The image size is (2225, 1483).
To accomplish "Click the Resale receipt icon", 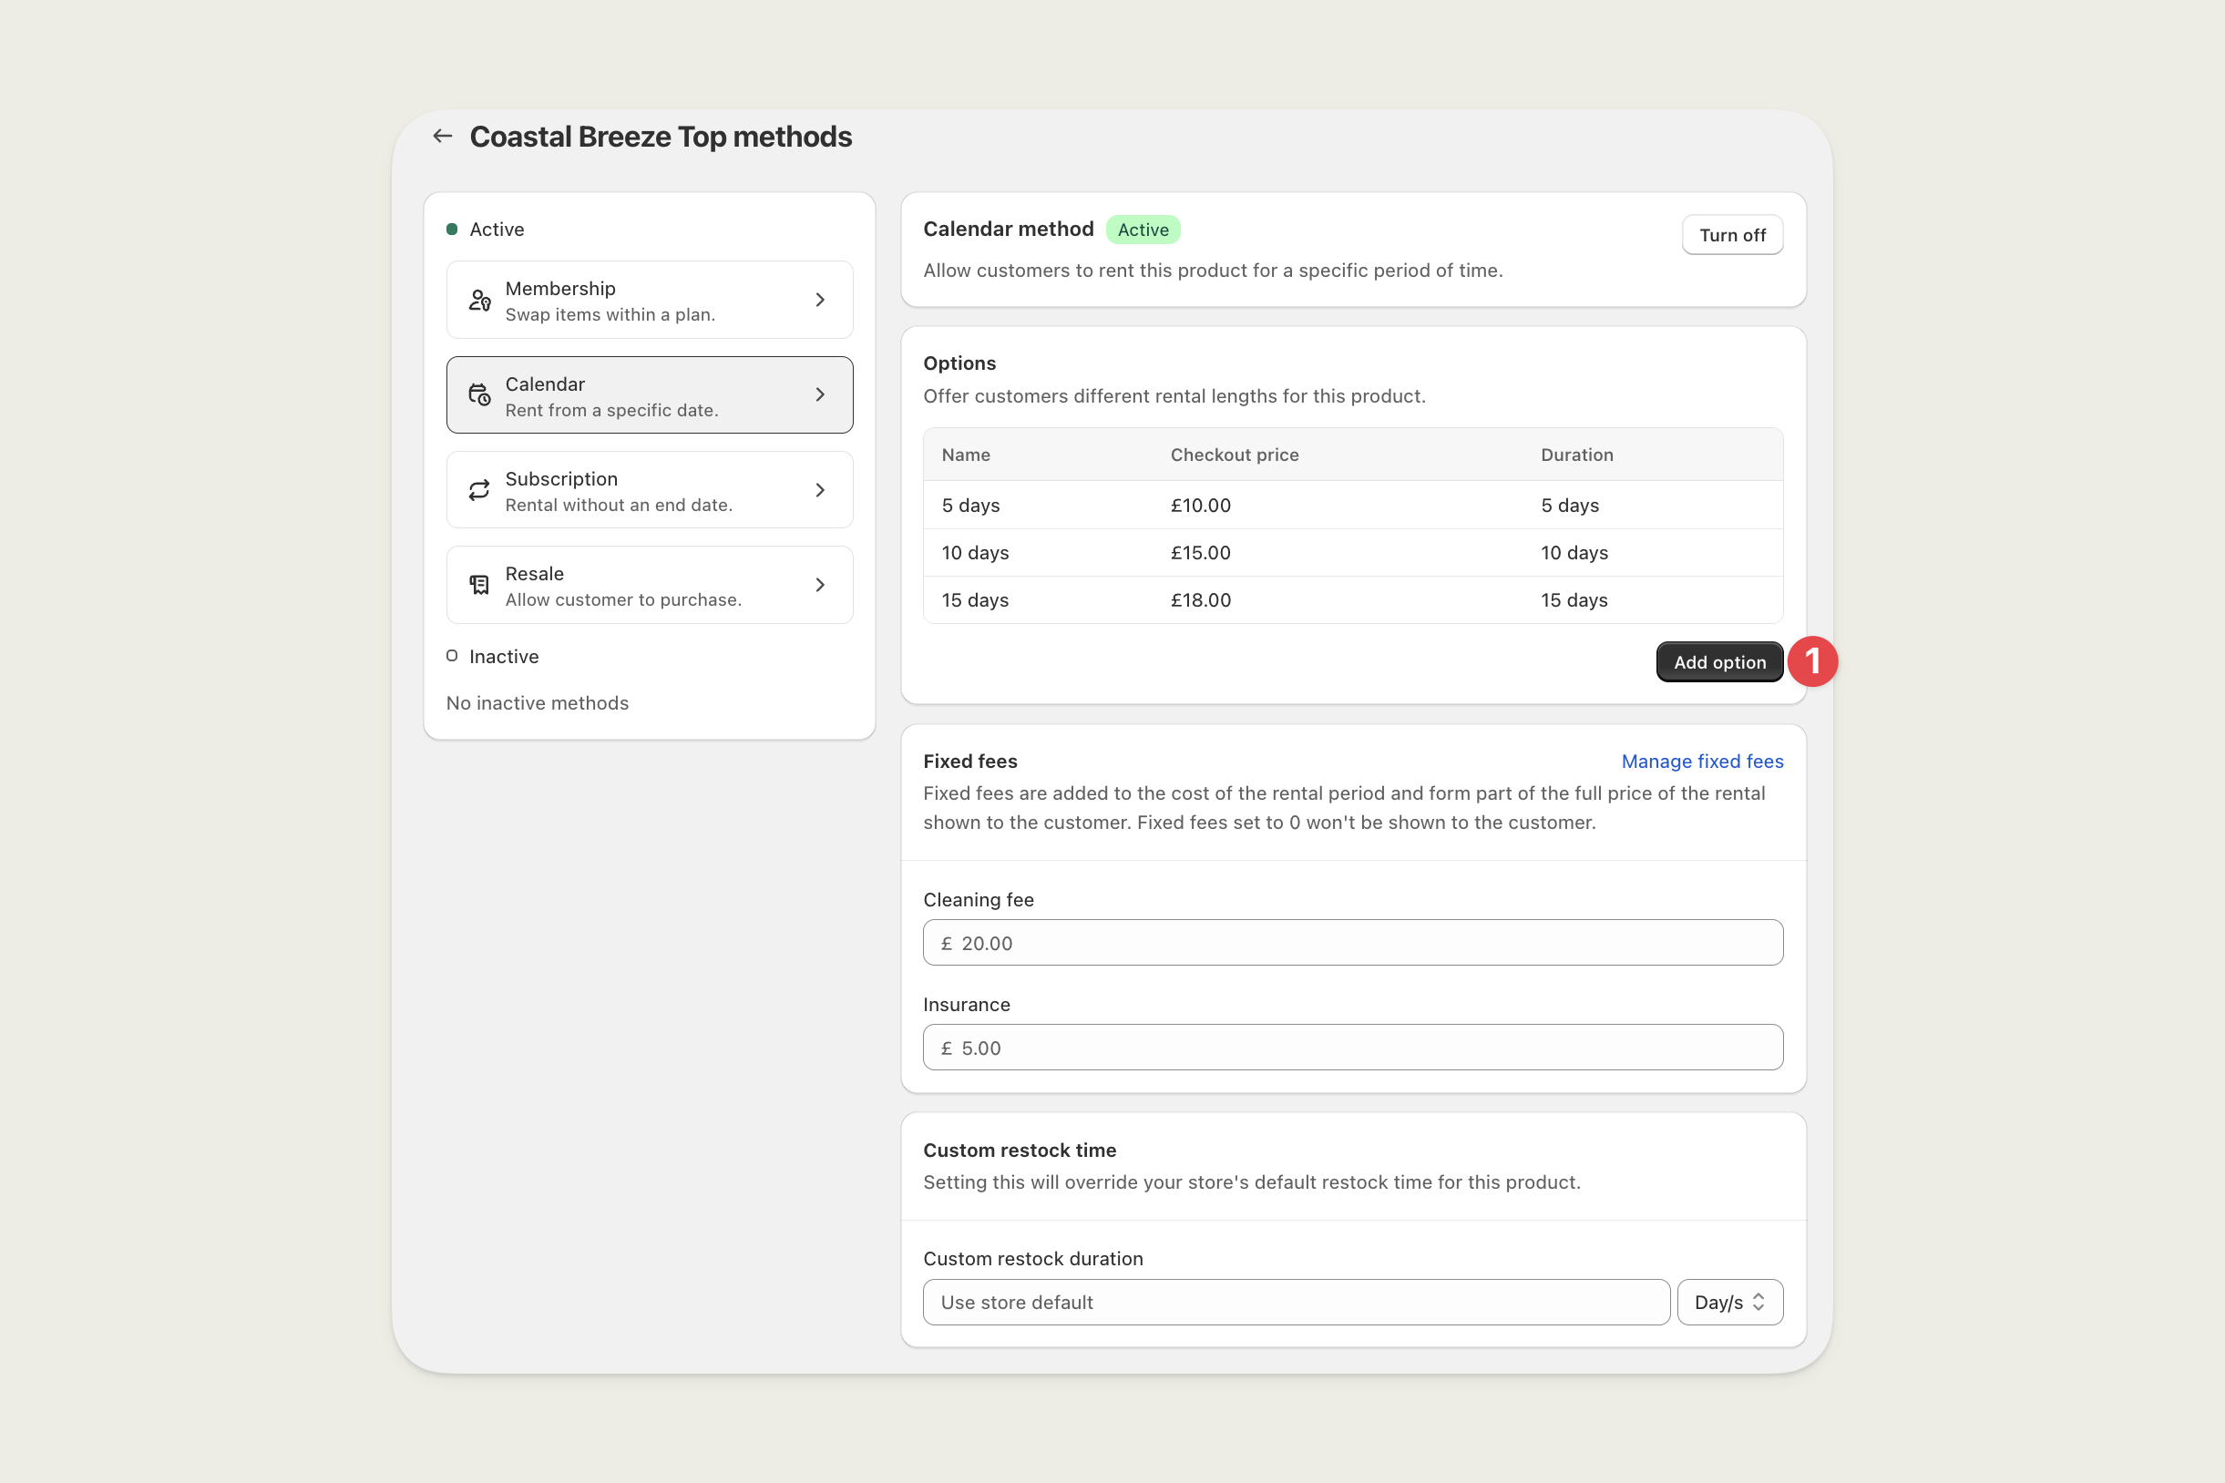I will 479,586.
